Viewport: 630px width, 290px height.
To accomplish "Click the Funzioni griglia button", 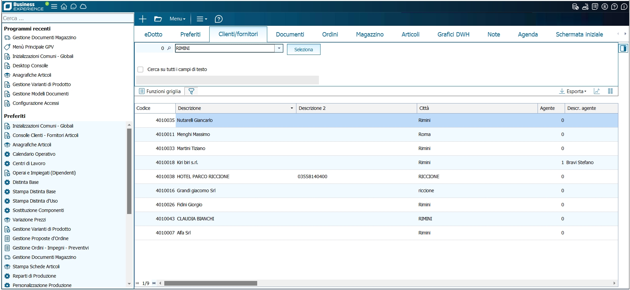I will [x=160, y=91].
